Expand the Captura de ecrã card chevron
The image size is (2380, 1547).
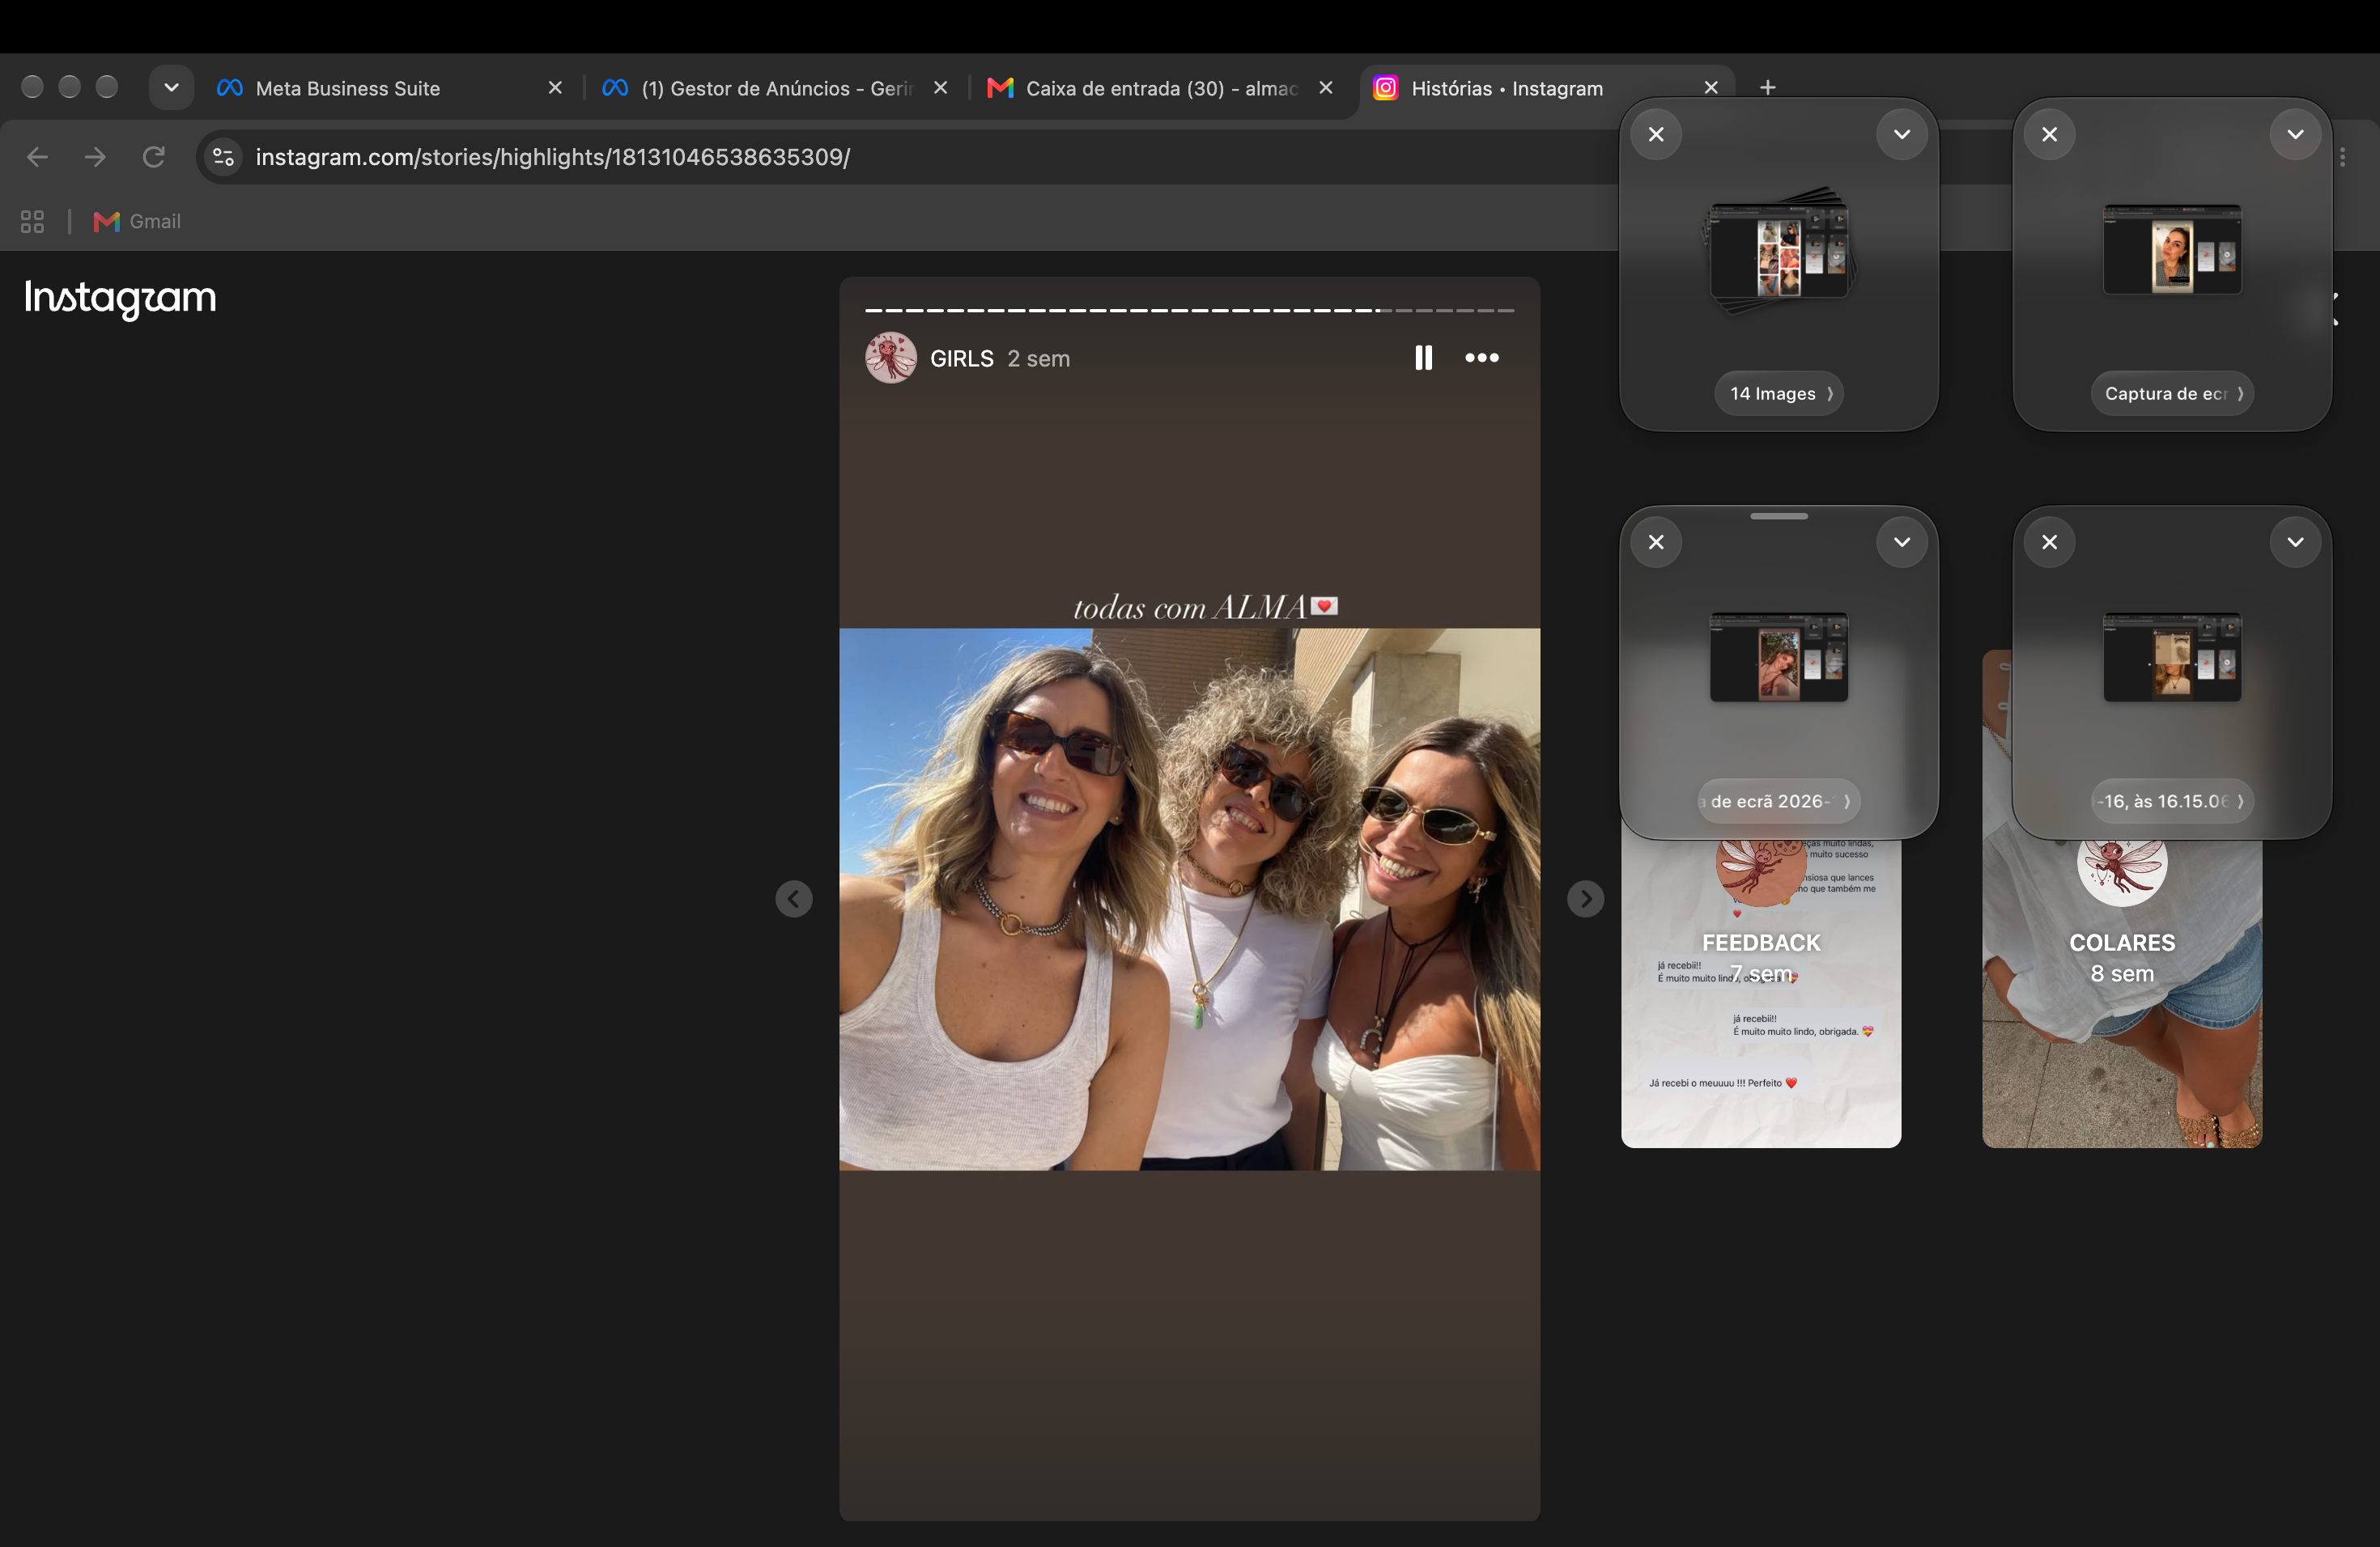[x=2295, y=134]
